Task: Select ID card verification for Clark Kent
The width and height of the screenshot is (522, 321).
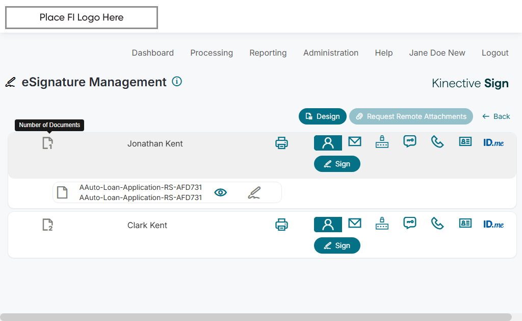Action: pos(465,224)
